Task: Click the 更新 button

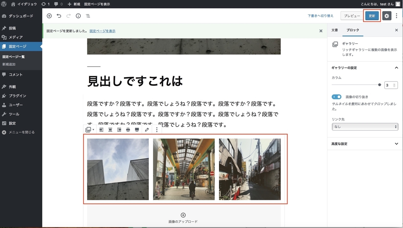Action: 372,16
